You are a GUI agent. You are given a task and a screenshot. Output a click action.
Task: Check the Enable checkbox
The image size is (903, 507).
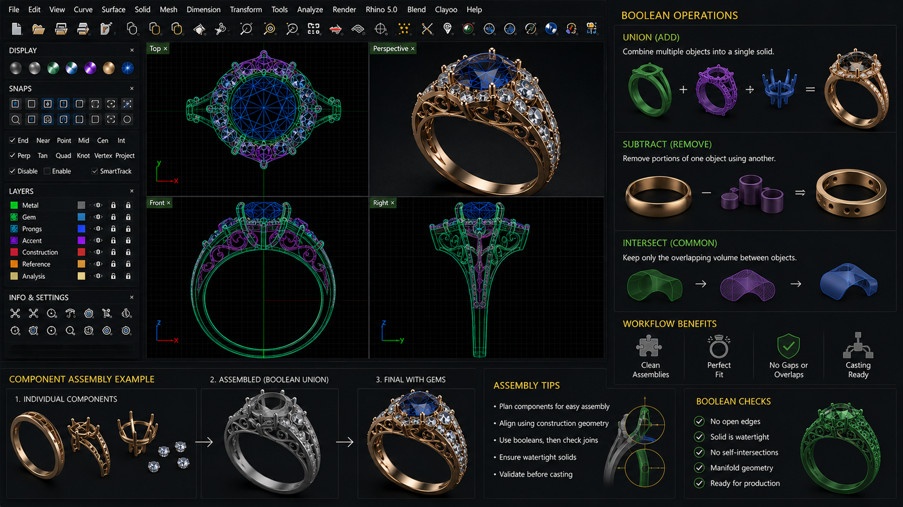[47, 171]
